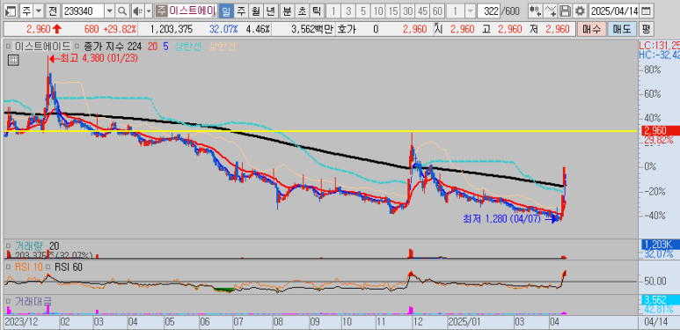
Task: Save chart settings with floppy disk icon
Action: (x=565, y=11)
